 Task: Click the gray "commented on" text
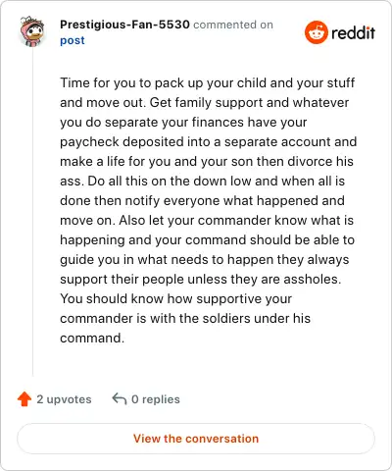click(233, 25)
